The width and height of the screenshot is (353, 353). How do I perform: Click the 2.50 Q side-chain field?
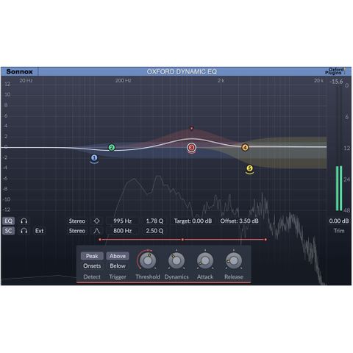(x=154, y=231)
